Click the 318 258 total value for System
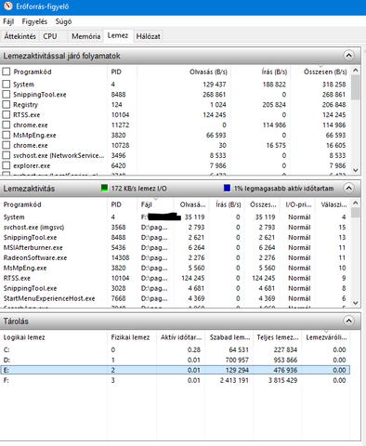The height and width of the screenshot is (446, 366). pos(333,85)
